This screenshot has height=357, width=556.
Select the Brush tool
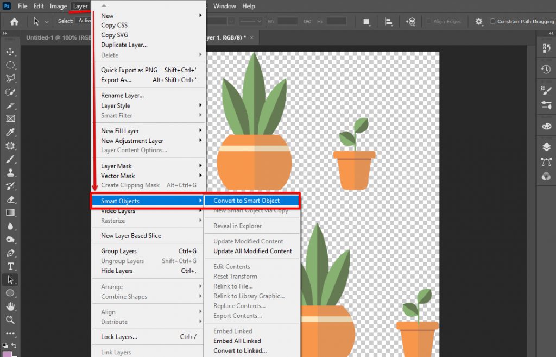[x=10, y=159]
